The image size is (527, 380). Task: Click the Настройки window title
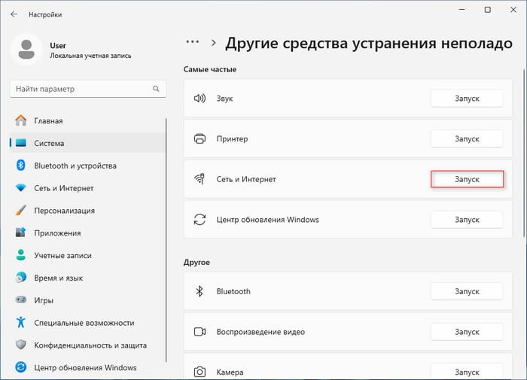pyautogui.click(x=45, y=14)
